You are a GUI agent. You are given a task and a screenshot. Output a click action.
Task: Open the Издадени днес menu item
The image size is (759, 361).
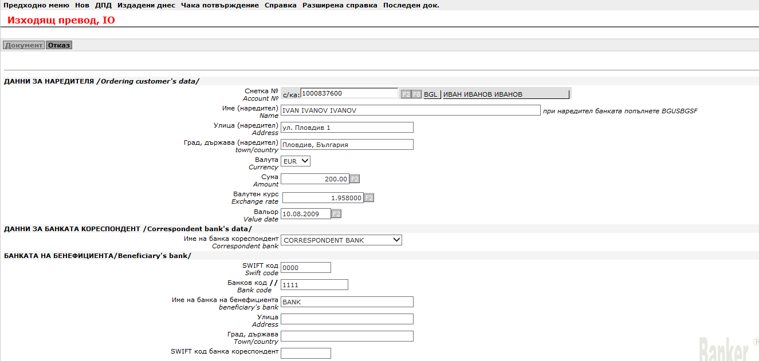pyautogui.click(x=146, y=5)
